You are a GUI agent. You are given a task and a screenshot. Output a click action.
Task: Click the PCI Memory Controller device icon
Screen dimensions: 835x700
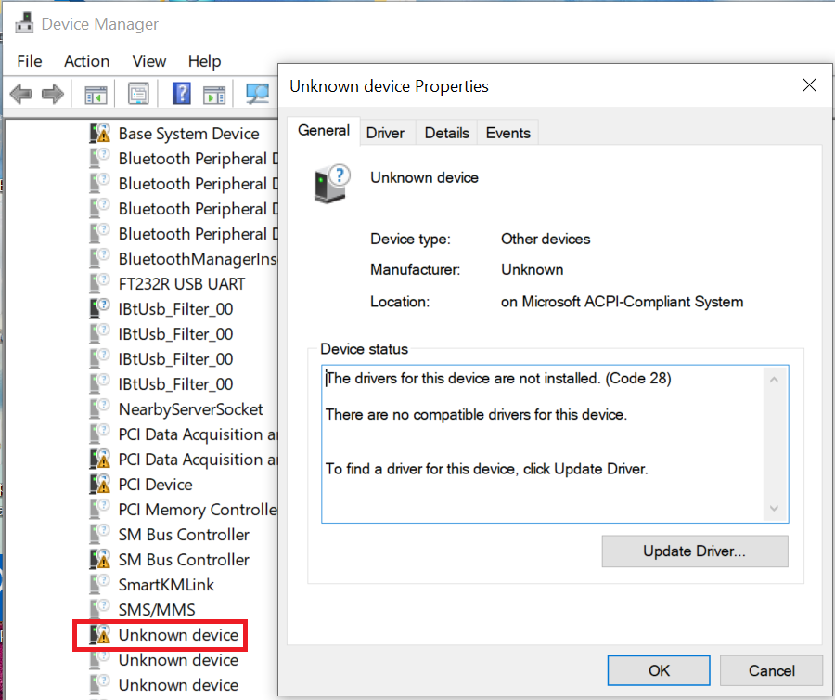99,510
